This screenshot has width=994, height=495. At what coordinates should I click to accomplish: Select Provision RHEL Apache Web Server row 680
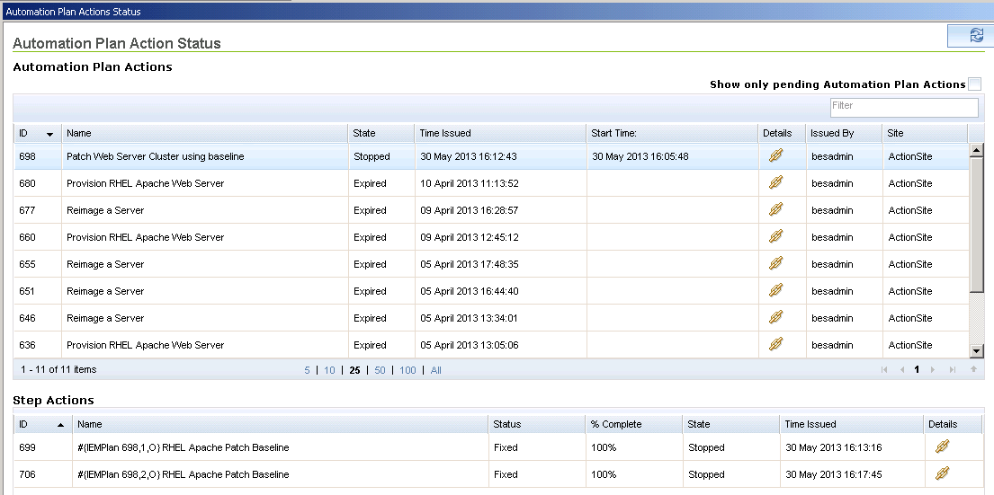coord(491,183)
